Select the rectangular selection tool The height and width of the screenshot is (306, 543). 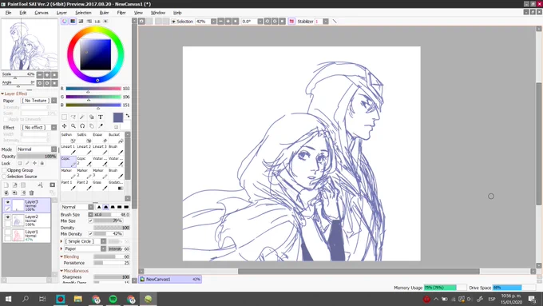[64, 117]
